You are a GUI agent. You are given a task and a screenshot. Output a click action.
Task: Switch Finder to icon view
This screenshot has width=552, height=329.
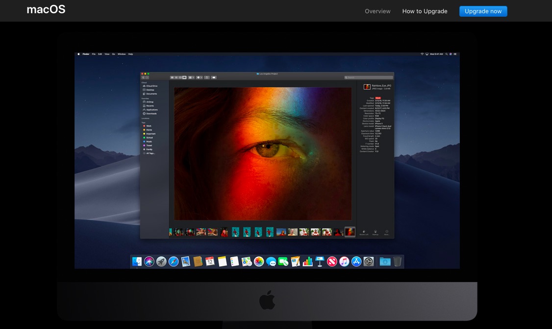point(173,77)
